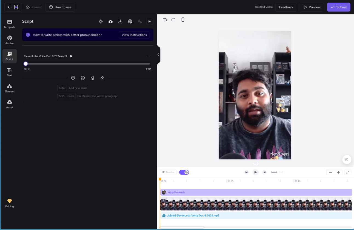
Task: Open the ChatGPT script writer icon
Action: pos(130,22)
